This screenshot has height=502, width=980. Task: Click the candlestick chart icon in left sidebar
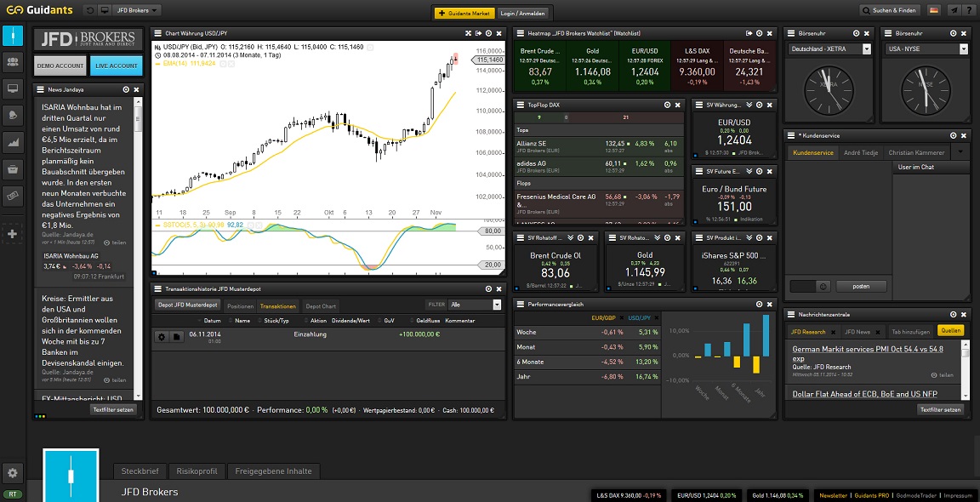pyautogui.click(x=13, y=35)
